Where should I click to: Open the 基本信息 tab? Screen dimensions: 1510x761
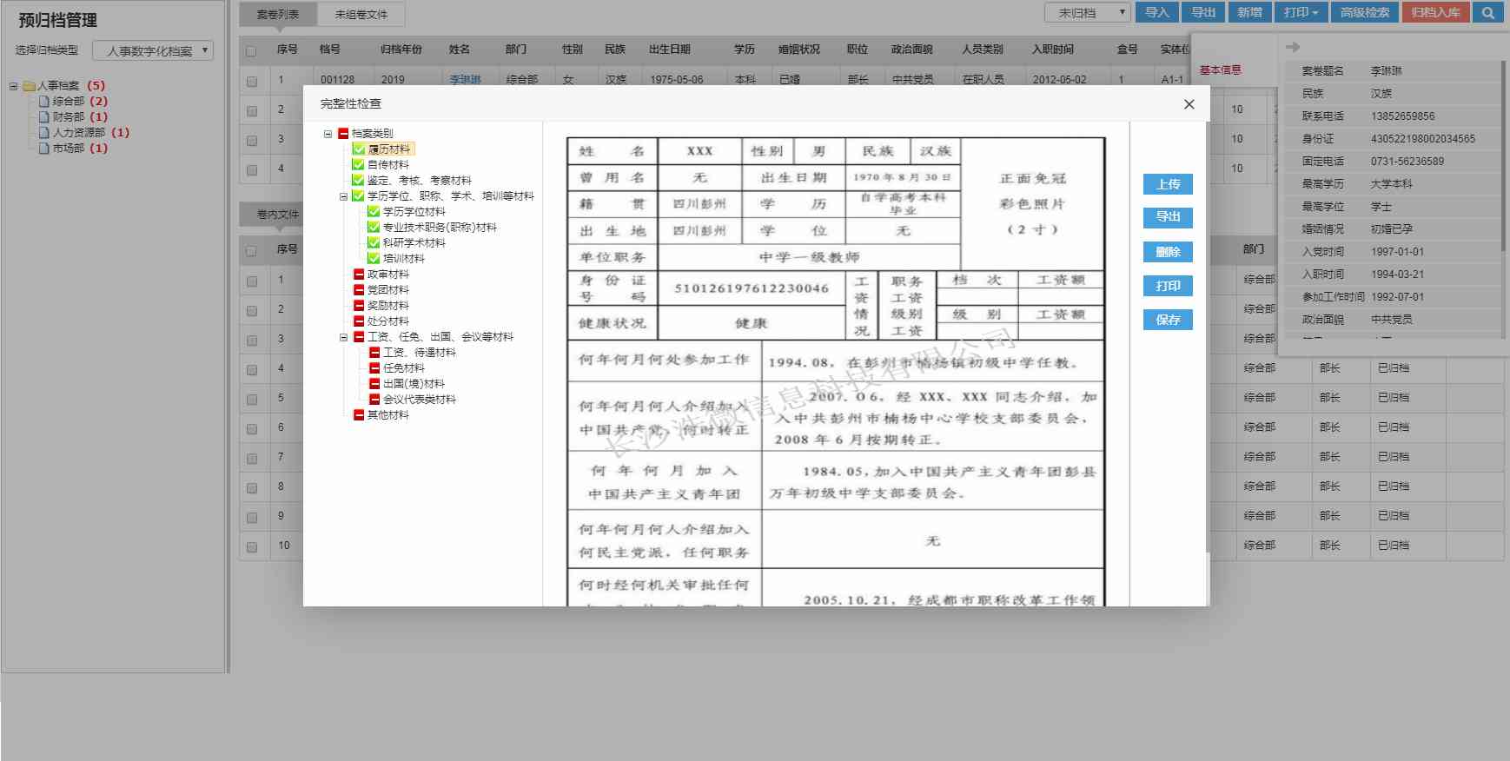click(1221, 69)
